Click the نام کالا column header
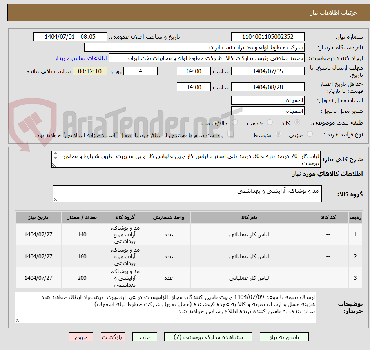The image size is (370, 350). 249,218
